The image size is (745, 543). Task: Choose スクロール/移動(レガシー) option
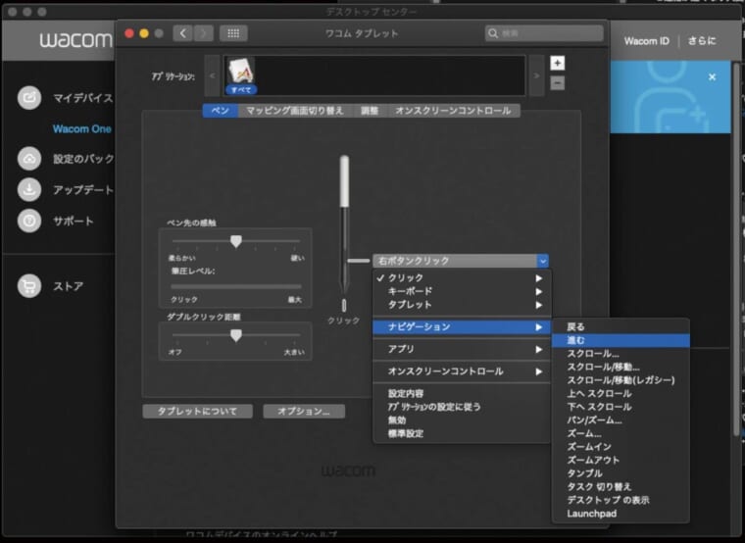pyautogui.click(x=621, y=380)
